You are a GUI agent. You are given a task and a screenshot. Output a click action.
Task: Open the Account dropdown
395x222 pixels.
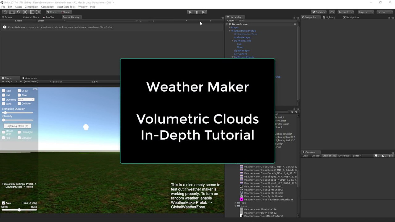(345, 12)
